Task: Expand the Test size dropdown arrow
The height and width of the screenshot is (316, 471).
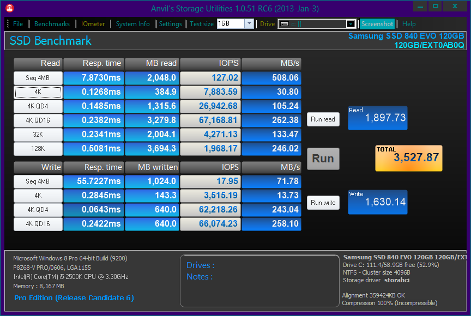Action: click(x=249, y=24)
